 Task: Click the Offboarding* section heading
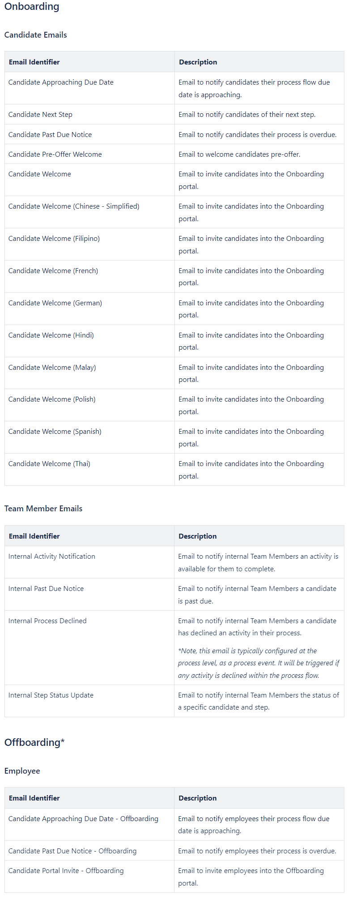click(x=34, y=743)
